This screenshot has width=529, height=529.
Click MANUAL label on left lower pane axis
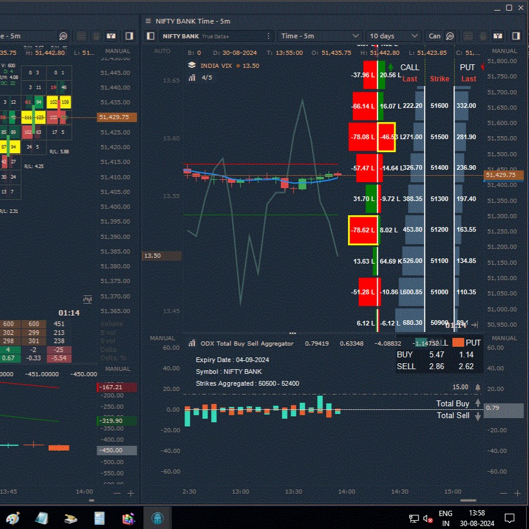118,369
